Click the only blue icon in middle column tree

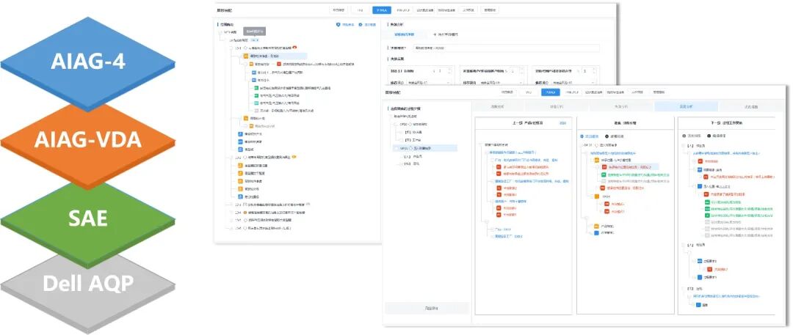pos(597,233)
